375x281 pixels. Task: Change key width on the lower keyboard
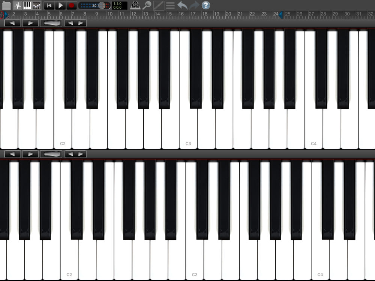(75, 154)
